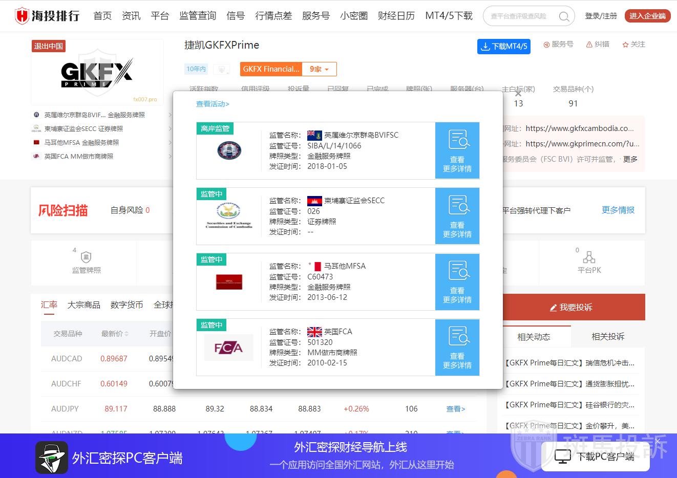Sort by the 最新价 column arrows

[126, 334]
